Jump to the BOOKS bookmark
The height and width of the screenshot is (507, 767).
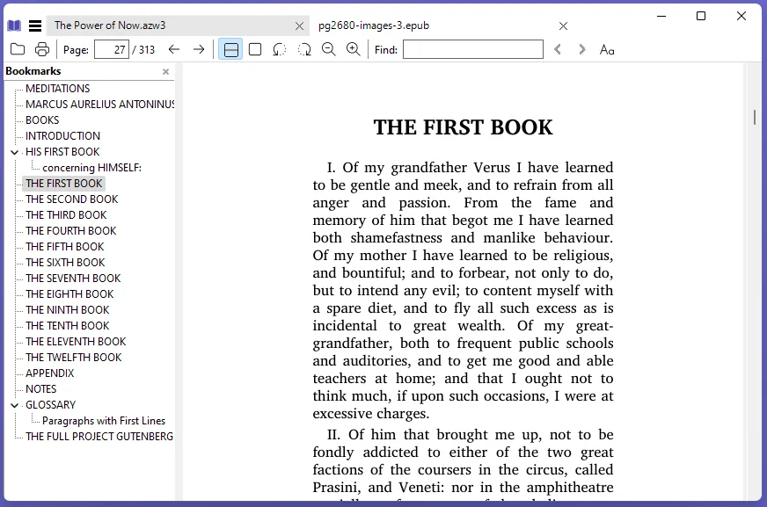42,120
